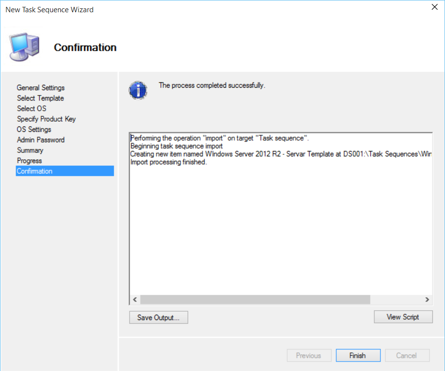The width and height of the screenshot is (445, 371).
Task: Click the computer wizard icon in header
Action: [25, 48]
